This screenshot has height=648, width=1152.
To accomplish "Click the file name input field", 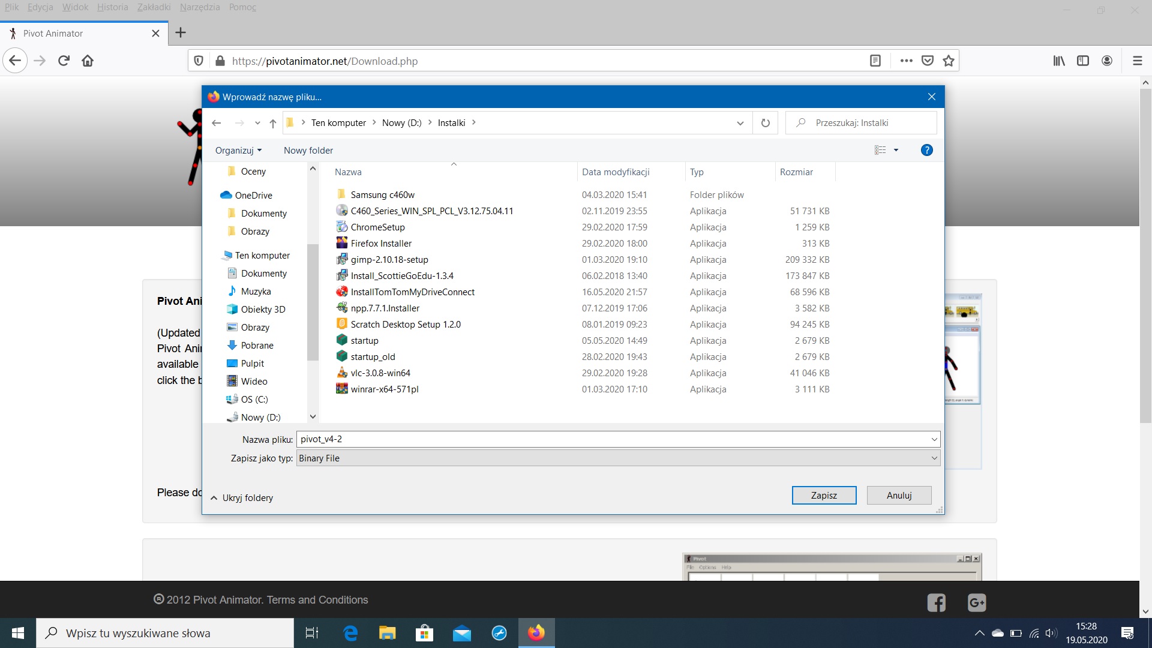I will pos(618,439).
